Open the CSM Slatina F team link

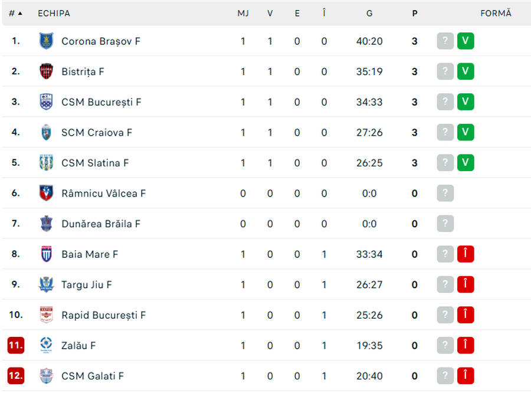coord(95,163)
